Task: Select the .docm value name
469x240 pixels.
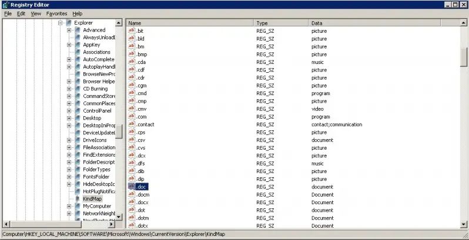Action: (x=143, y=195)
